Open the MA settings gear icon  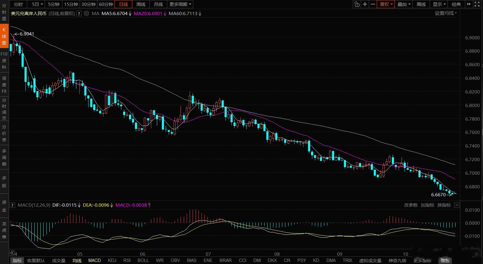click(x=86, y=13)
